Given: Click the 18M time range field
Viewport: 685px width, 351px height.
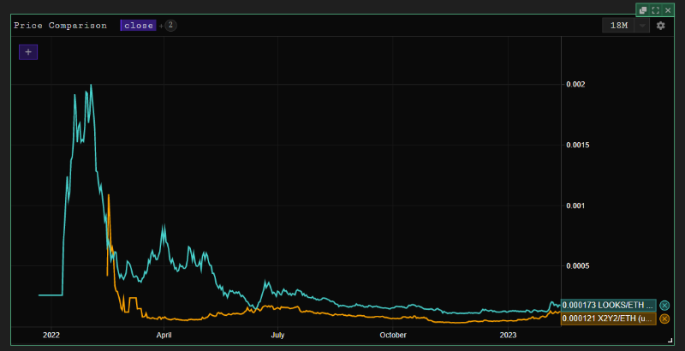Looking at the screenshot, I should [x=619, y=26].
